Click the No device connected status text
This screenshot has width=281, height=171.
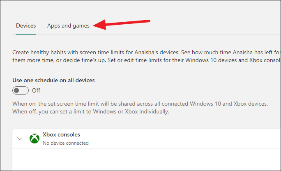66,143
